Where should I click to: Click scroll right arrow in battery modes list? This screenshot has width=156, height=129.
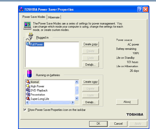point(73,102)
